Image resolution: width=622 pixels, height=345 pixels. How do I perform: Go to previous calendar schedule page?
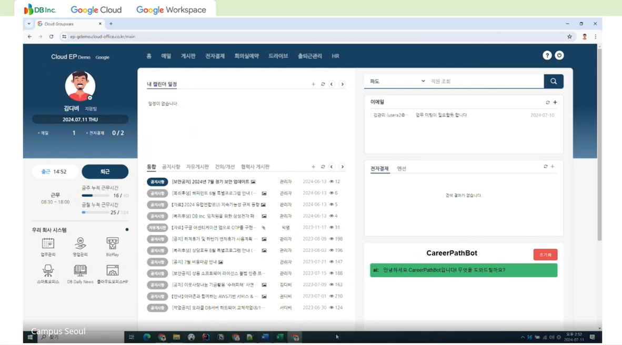[x=332, y=84]
